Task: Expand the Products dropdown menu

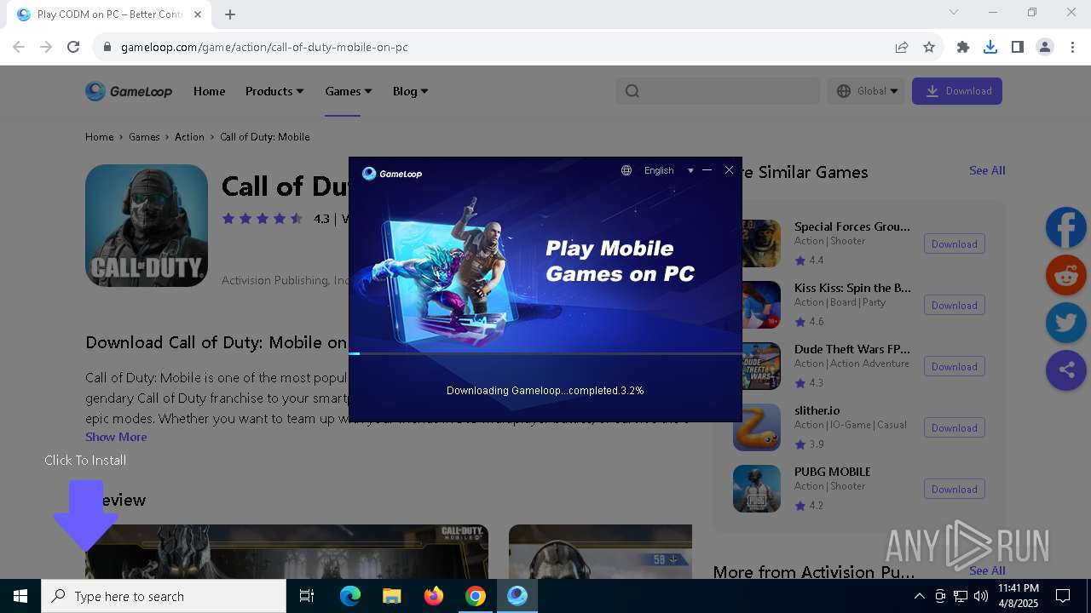Action: [274, 91]
